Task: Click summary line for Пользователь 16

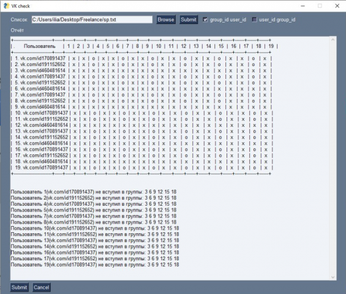Action: point(95,252)
